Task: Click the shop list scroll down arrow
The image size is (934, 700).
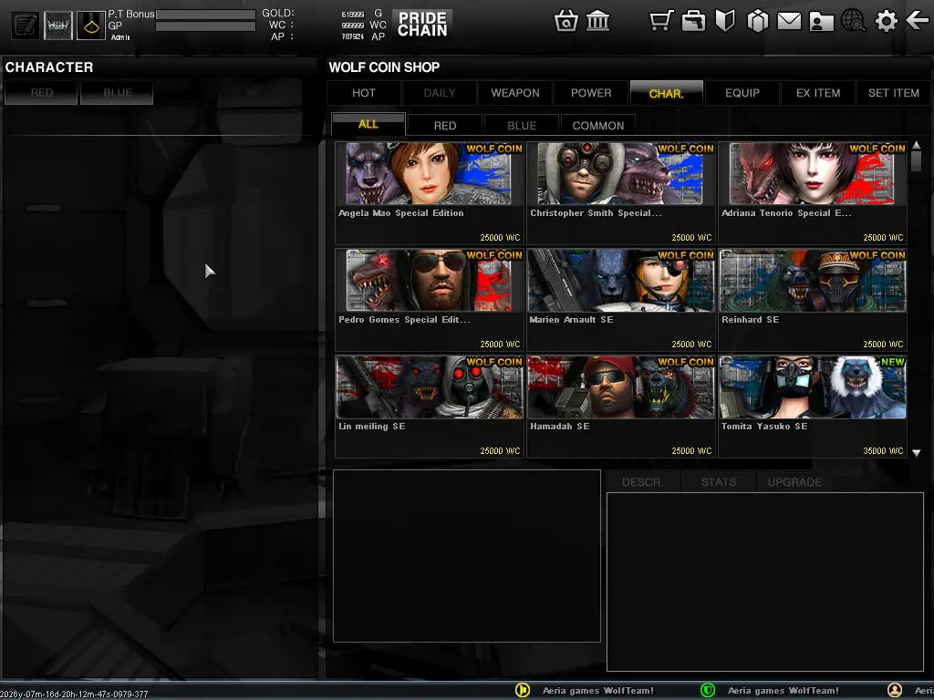Action: 916,453
